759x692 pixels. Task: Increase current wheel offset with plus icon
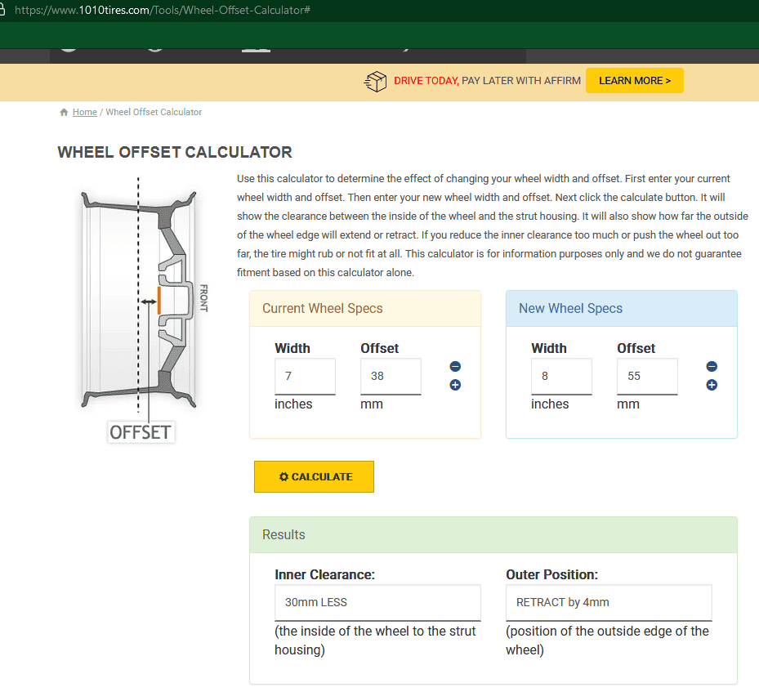(455, 385)
